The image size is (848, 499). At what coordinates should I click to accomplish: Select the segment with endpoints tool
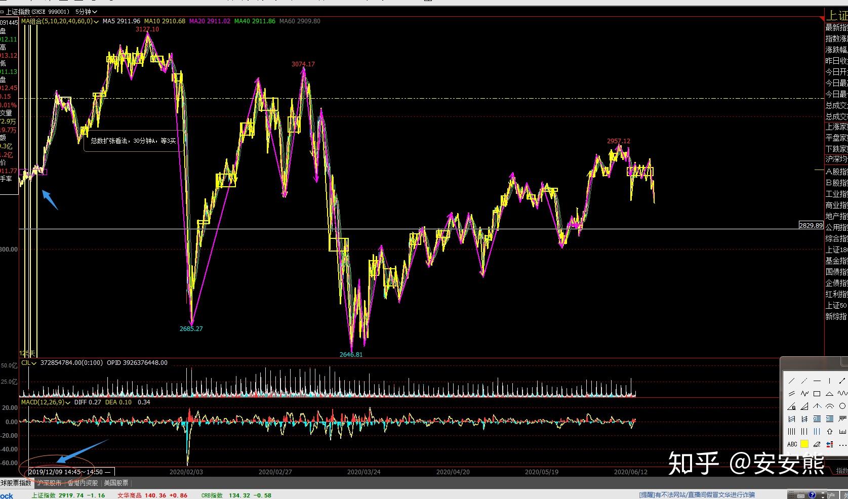(842, 381)
